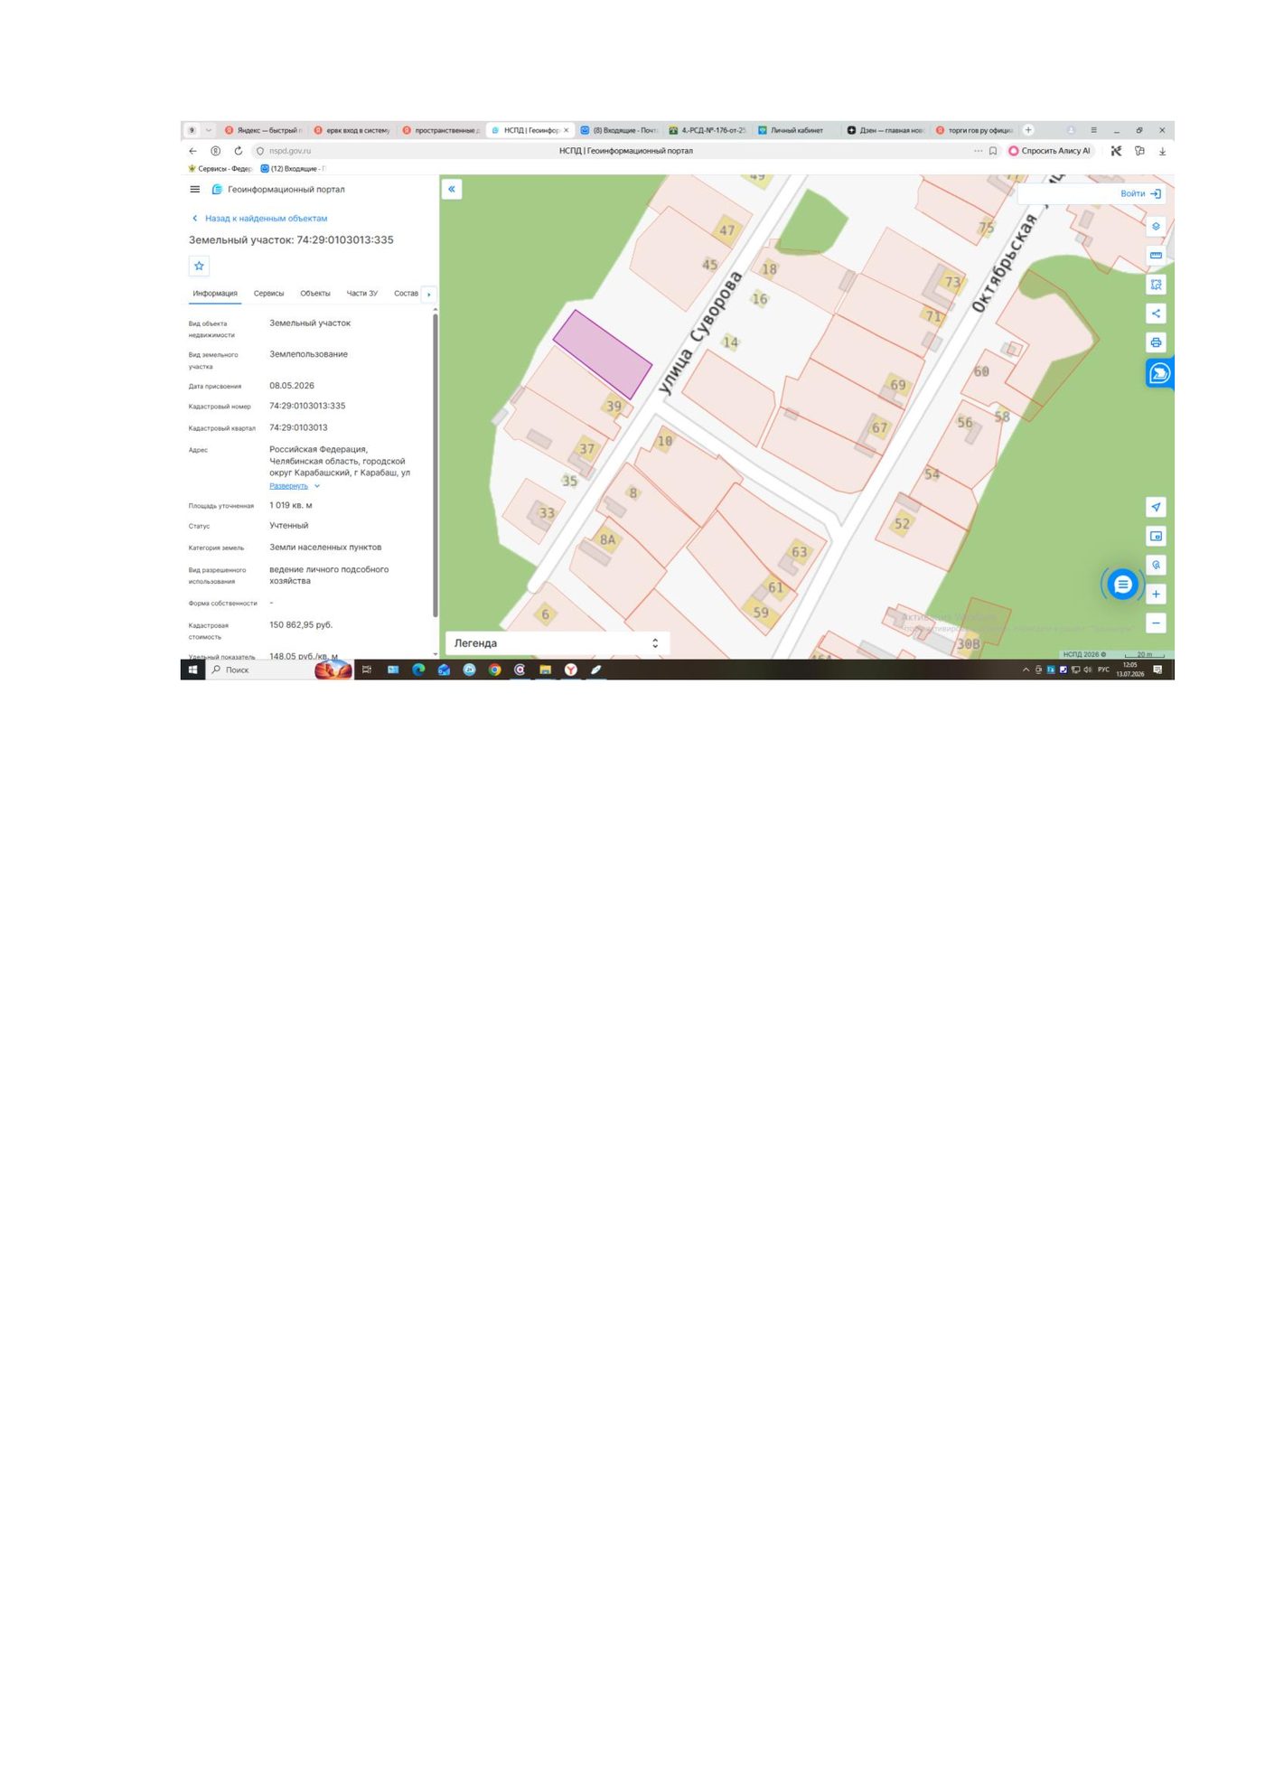Add land parcel to favorites star

[199, 265]
